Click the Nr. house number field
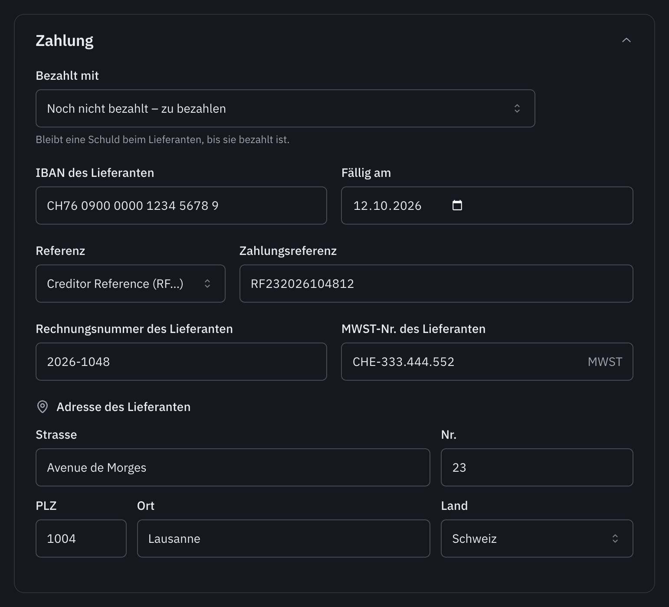669x607 pixels. click(537, 467)
